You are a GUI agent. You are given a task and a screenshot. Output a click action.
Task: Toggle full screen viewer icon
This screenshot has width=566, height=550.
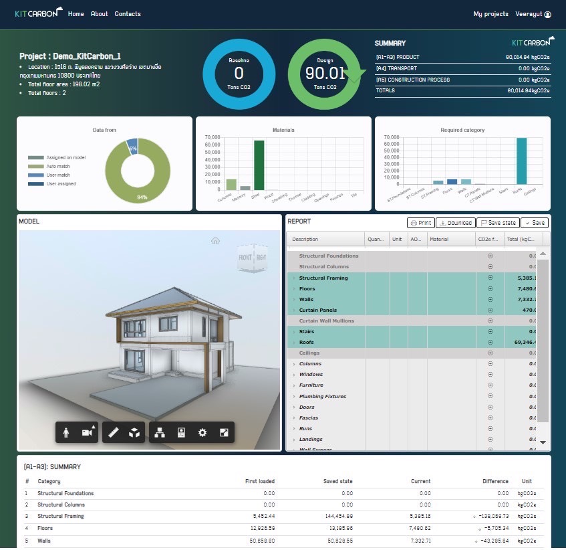pyautogui.click(x=224, y=433)
